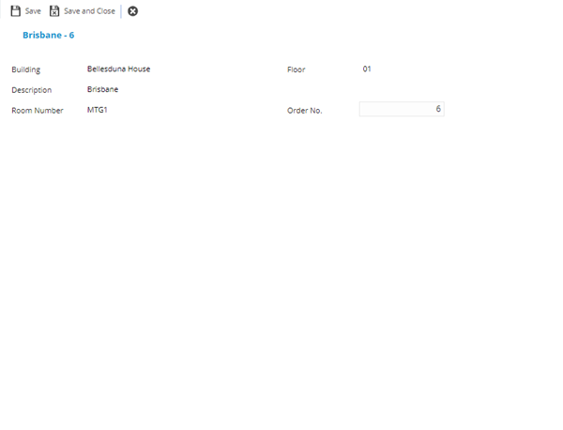Click into the Order No. input field

(401, 110)
